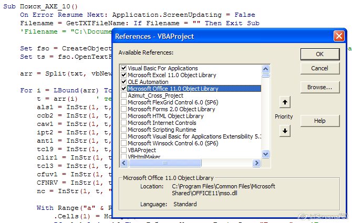Click the references list scroll up arrow
This screenshot has height=223, width=352.
click(265, 69)
